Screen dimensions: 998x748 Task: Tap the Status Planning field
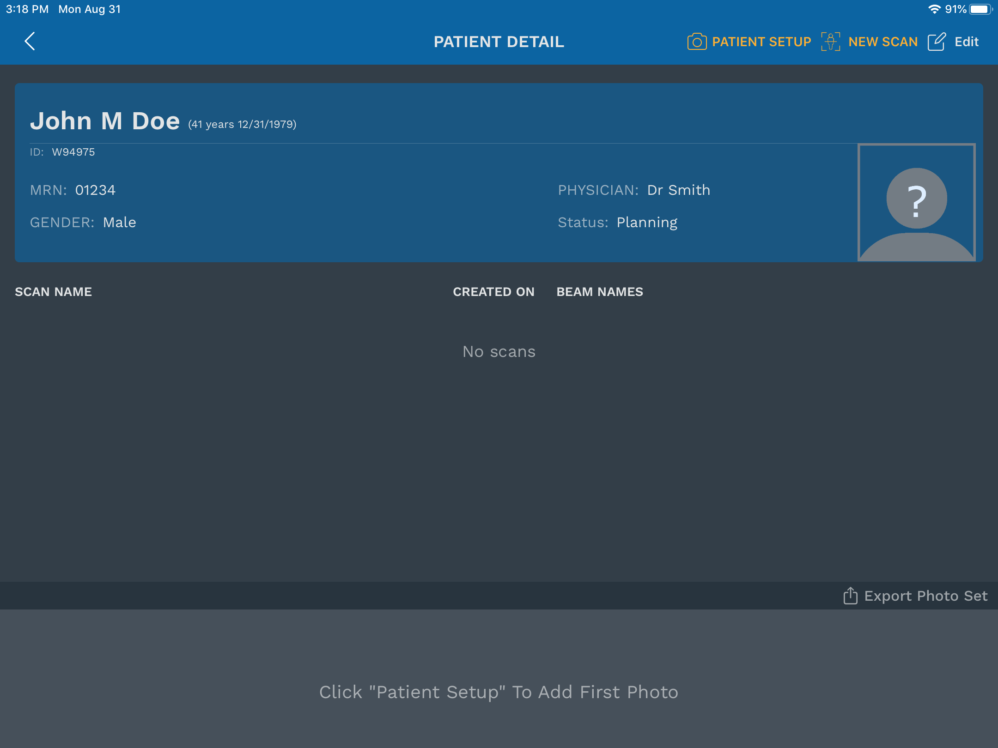618,223
